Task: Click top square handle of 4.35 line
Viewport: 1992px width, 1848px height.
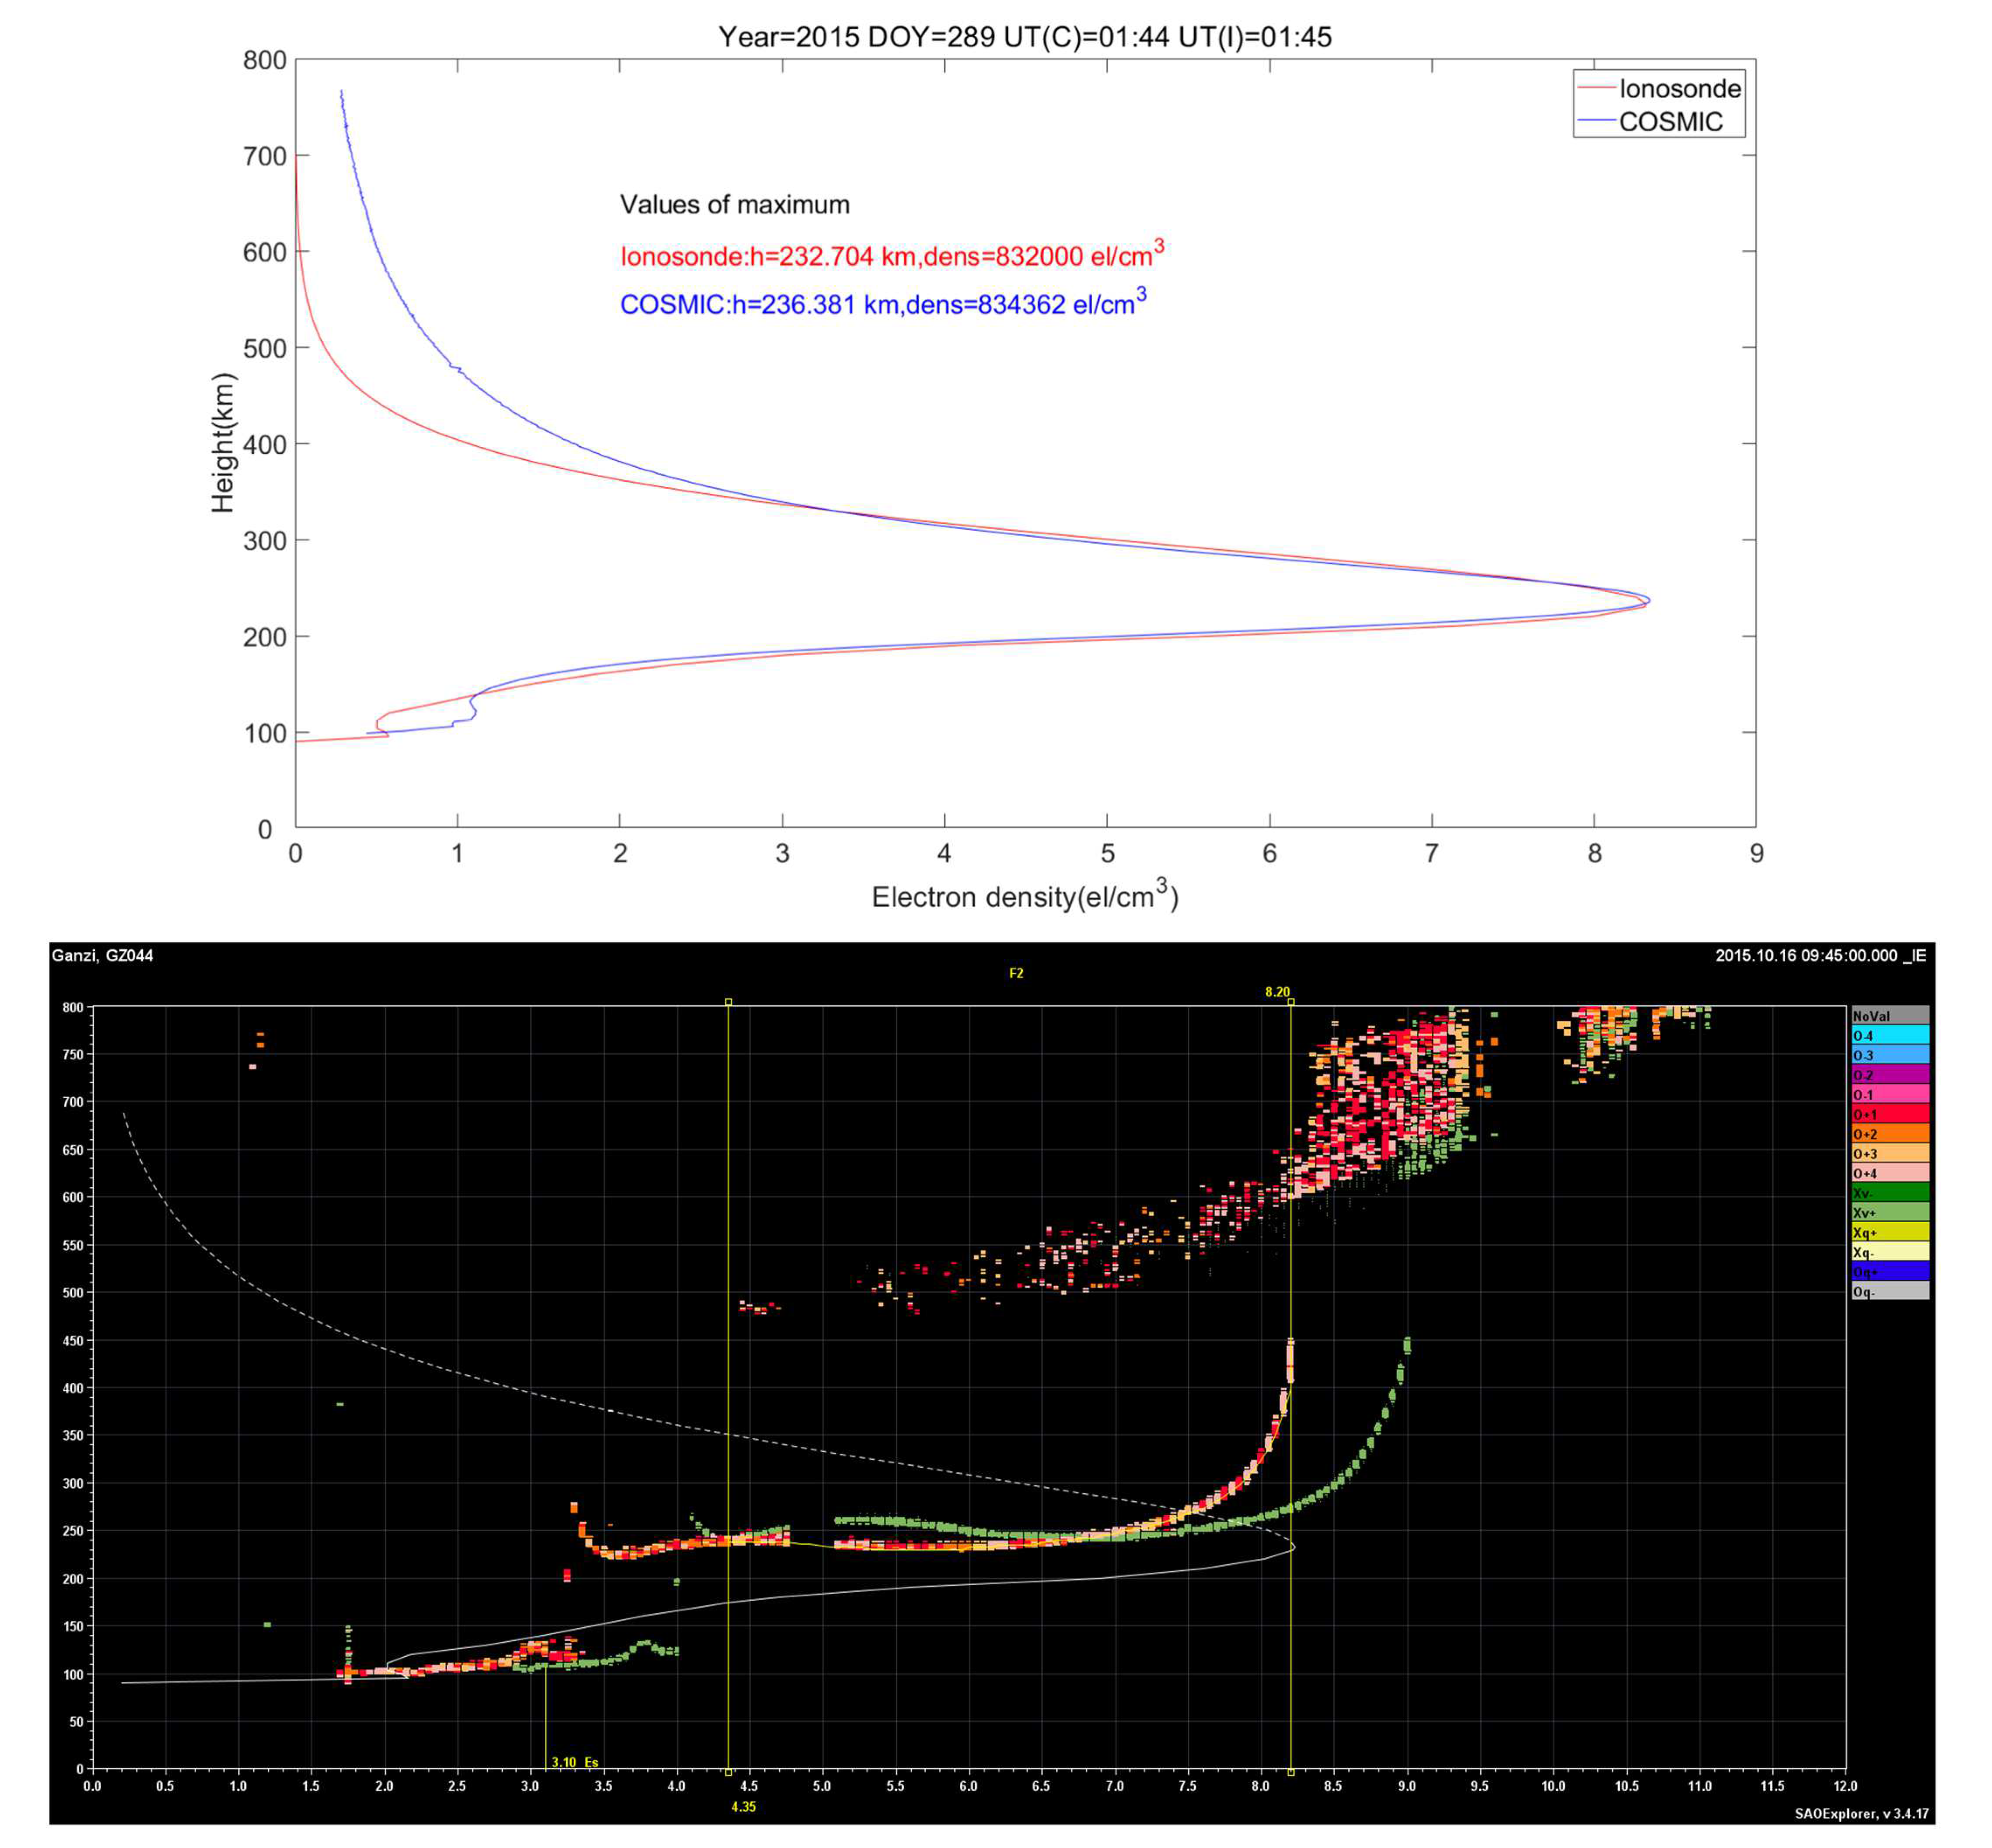Action: coord(728,1001)
